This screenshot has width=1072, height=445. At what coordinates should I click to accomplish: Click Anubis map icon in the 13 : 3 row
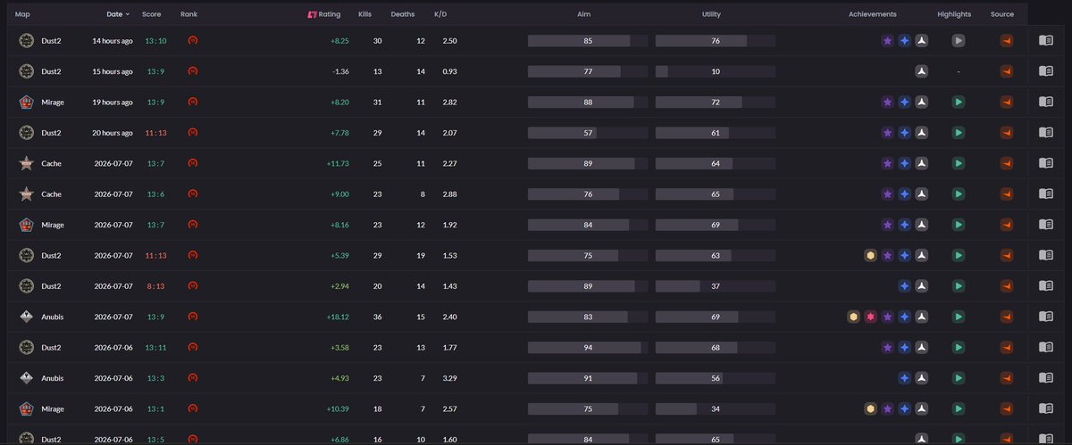point(26,378)
